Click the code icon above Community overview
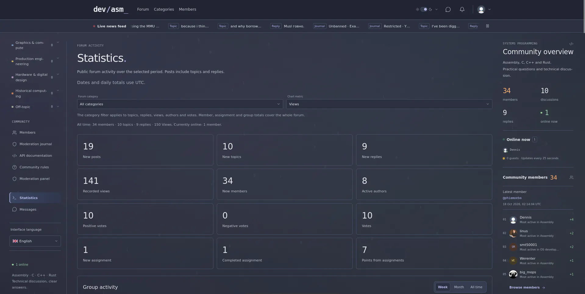Viewport: 585px width, 294px height. pyautogui.click(x=571, y=44)
